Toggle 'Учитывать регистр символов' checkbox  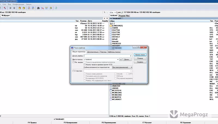click(x=84, y=76)
